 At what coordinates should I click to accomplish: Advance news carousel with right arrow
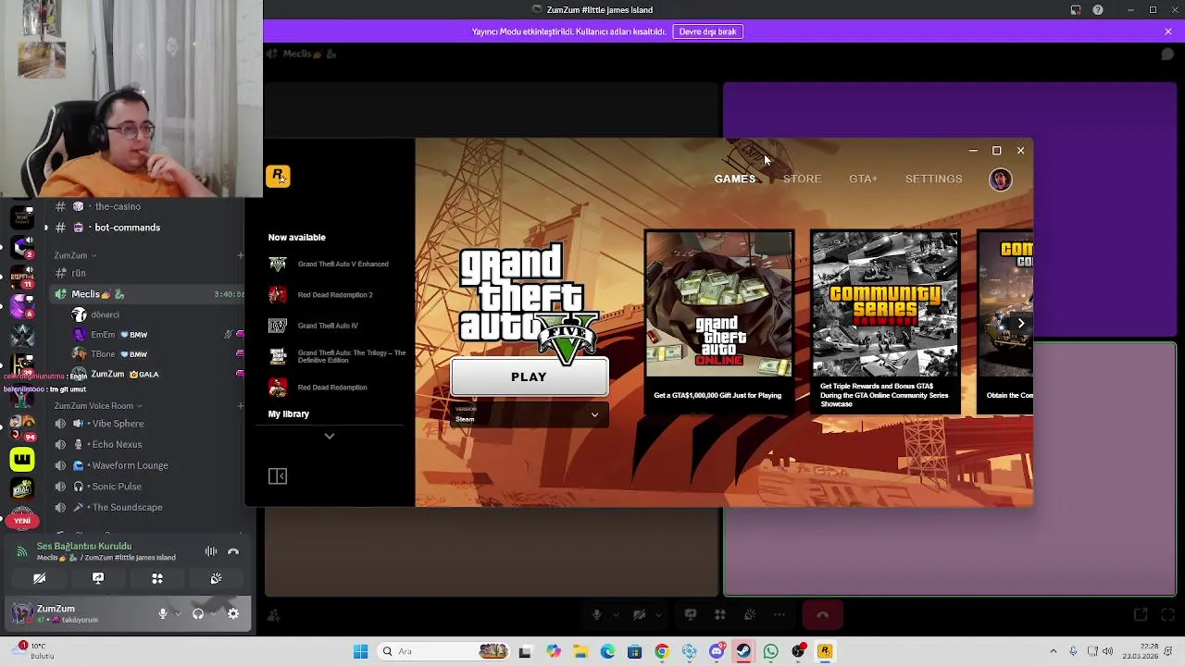point(1020,323)
